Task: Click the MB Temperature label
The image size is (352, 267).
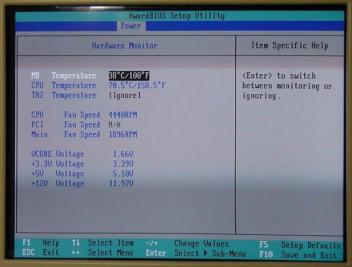Action: tap(64, 75)
